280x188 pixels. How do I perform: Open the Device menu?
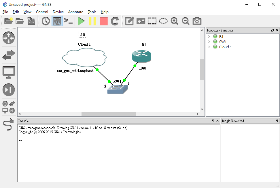[x=58, y=12]
